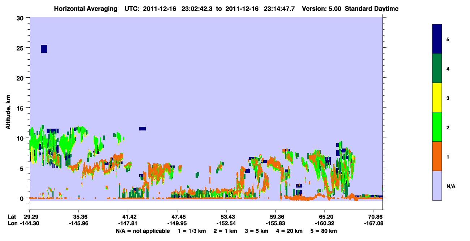Click the colorbar label '1'
This screenshot has height=241, width=470.
pos(448,156)
